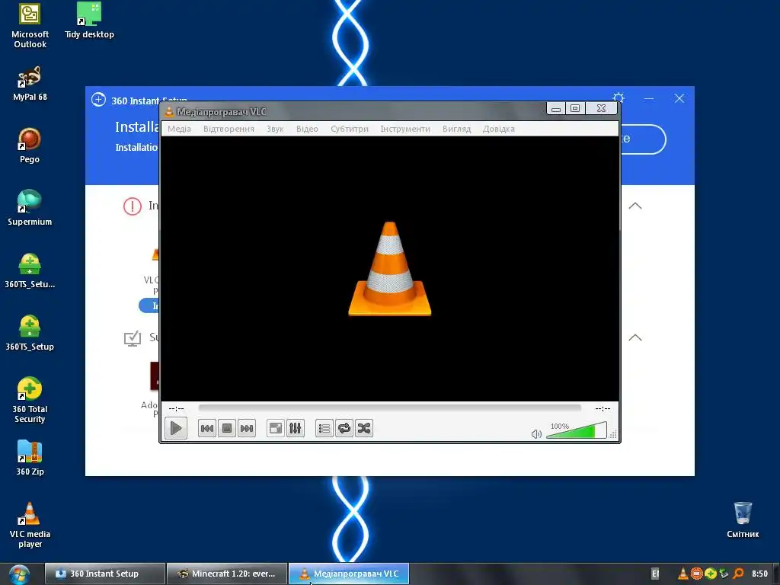Click 360 Total Security tray icon
This screenshot has width=780, height=585.
click(711, 574)
